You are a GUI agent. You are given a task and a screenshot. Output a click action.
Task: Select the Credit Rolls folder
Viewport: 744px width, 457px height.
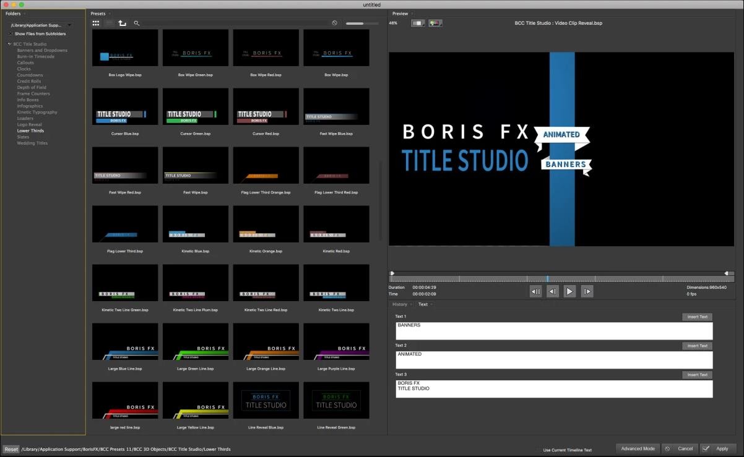click(28, 81)
